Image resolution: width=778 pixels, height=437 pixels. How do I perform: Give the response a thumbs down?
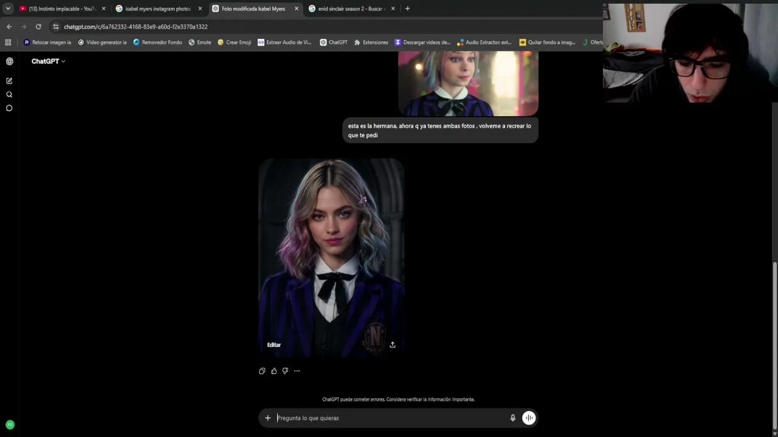pos(285,371)
